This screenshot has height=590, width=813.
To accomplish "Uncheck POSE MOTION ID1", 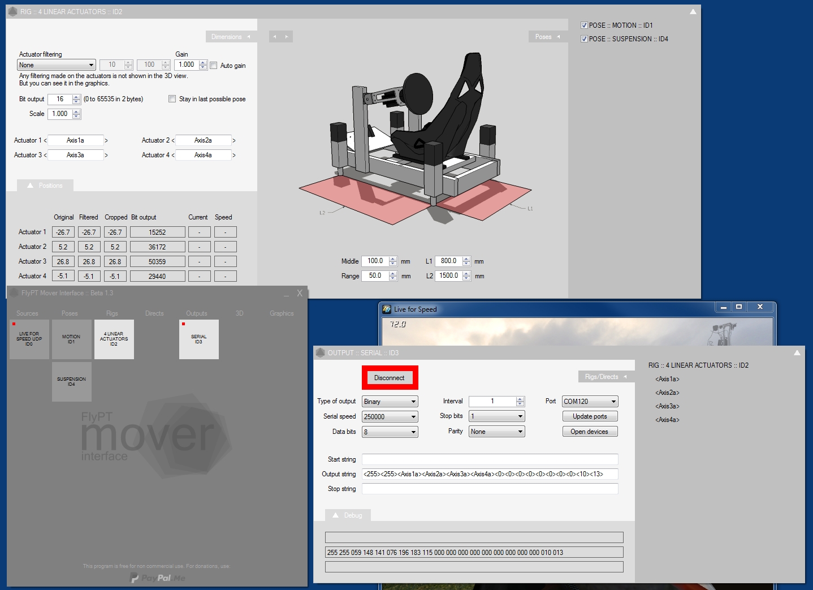I will click(584, 25).
